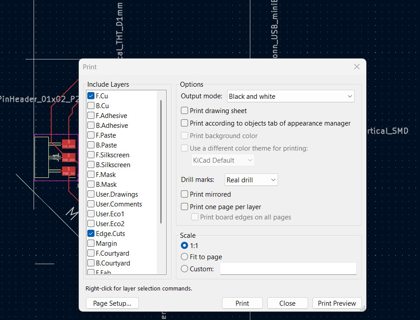Click pad 2 PWR_GND on the PCB
The height and width of the screenshot is (320, 420).
pyautogui.click(x=69, y=157)
